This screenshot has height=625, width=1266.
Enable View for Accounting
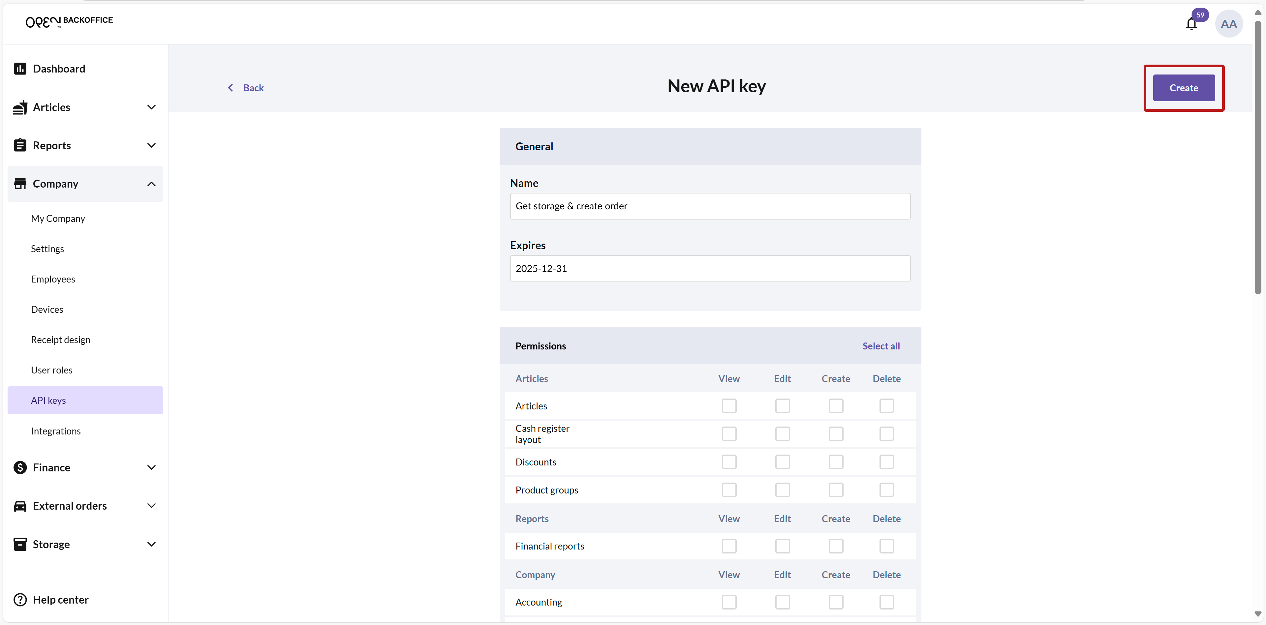tap(729, 602)
